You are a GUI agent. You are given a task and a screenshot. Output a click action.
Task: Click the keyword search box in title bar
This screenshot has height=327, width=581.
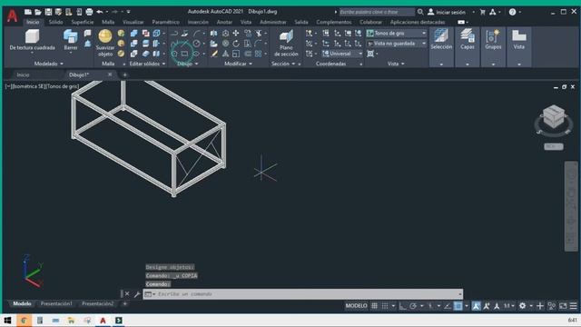[x=377, y=12]
